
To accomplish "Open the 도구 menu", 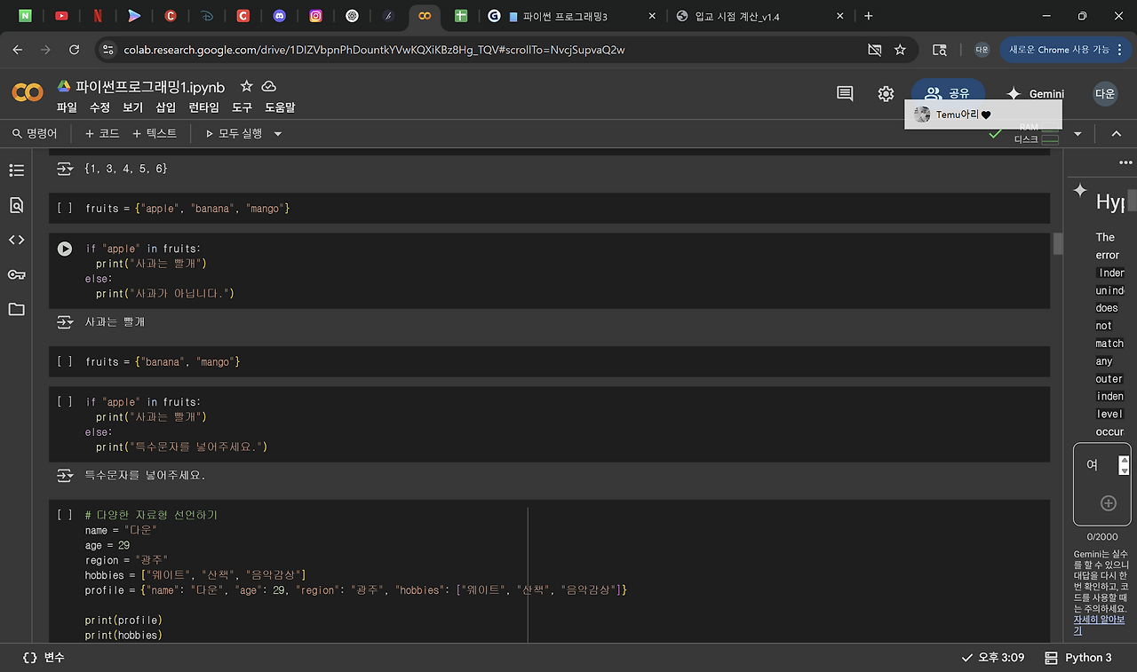I will pos(242,107).
